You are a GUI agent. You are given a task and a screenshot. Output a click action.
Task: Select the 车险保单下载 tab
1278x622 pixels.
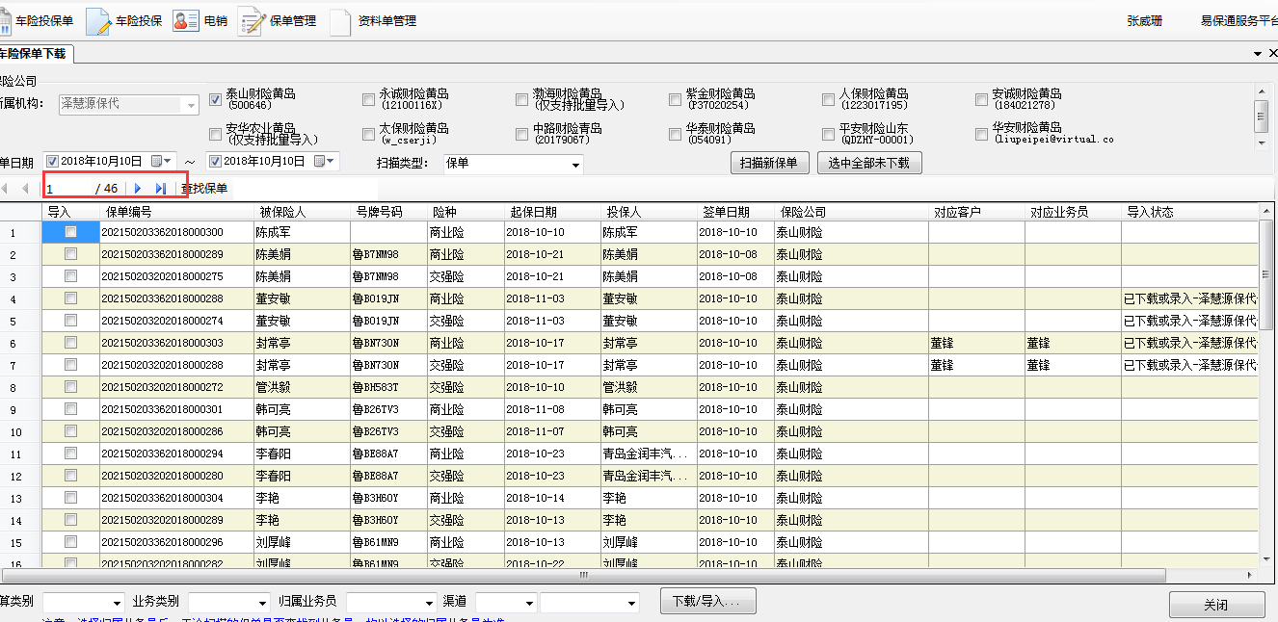tap(34, 54)
